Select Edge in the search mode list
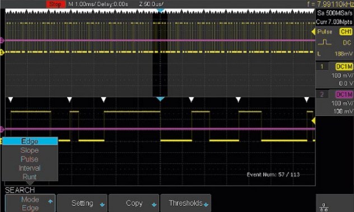 [x=30, y=142]
